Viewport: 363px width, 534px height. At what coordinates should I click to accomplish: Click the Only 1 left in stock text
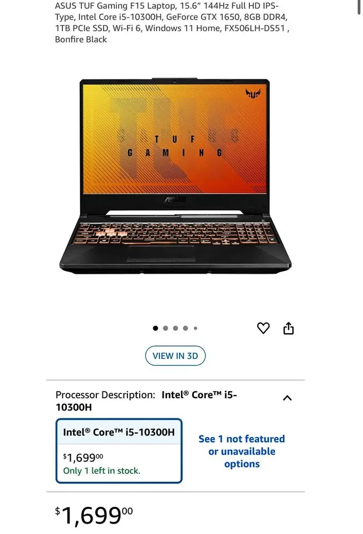tap(101, 471)
